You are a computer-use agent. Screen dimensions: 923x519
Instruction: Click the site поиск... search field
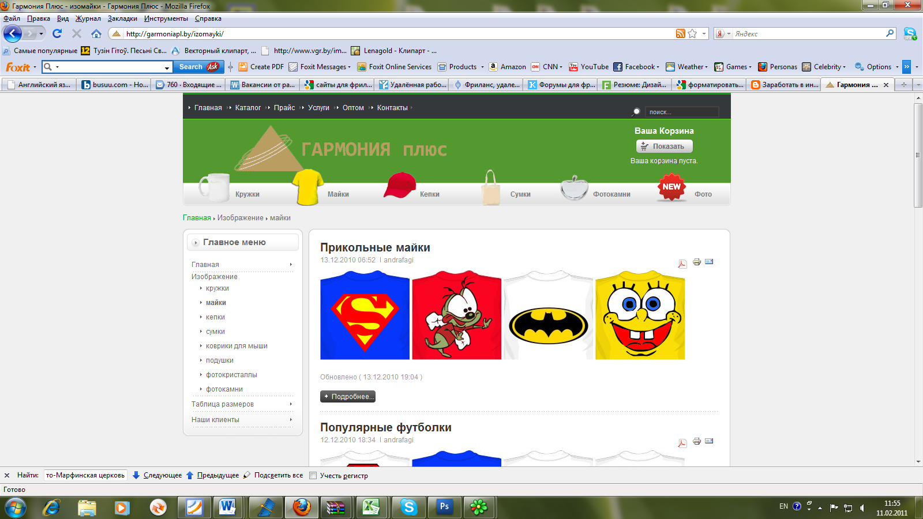coord(683,112)
